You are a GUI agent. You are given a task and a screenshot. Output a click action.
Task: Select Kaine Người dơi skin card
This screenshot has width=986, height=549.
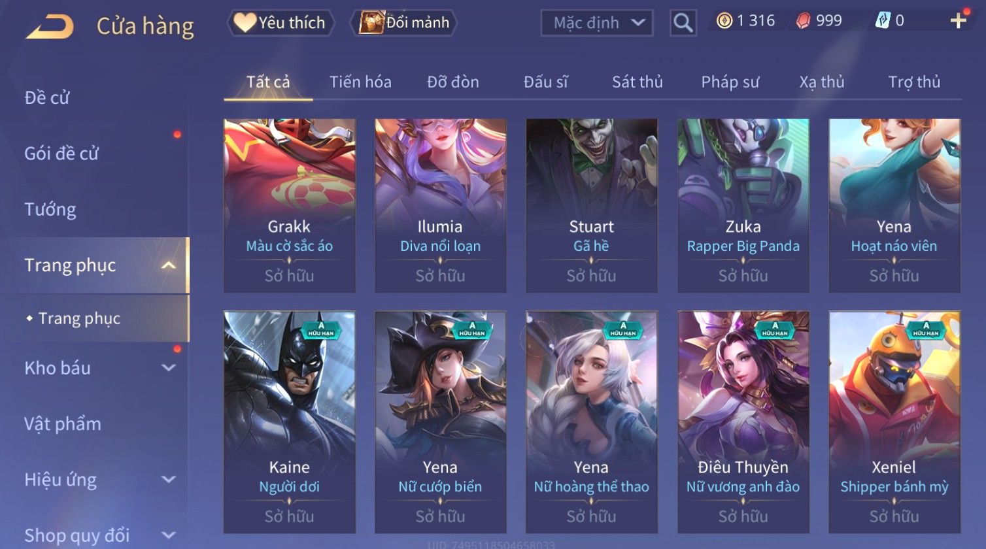(x=290, y=422)
